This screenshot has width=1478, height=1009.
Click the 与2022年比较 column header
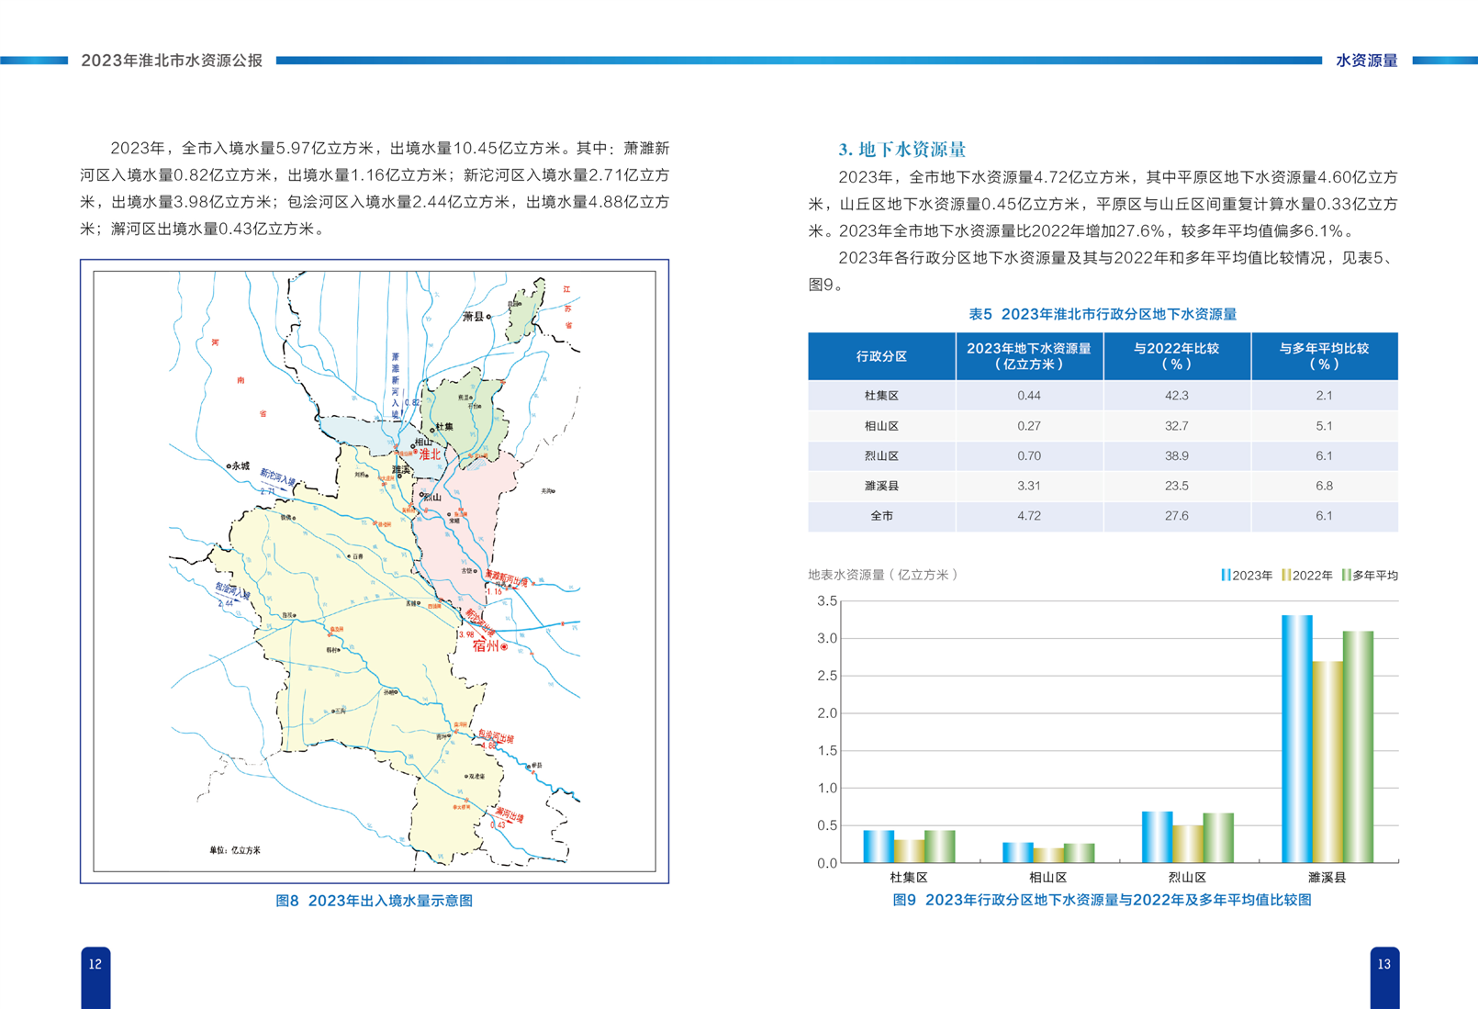tap(1177, 356)
